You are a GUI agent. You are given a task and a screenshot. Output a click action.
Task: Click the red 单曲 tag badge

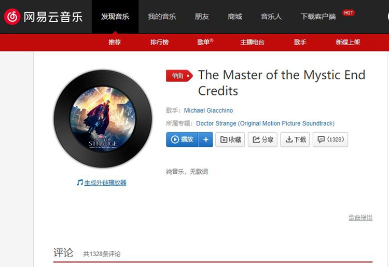point(179,76)
